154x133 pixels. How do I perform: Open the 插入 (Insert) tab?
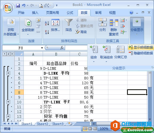[x=35, y=13]
